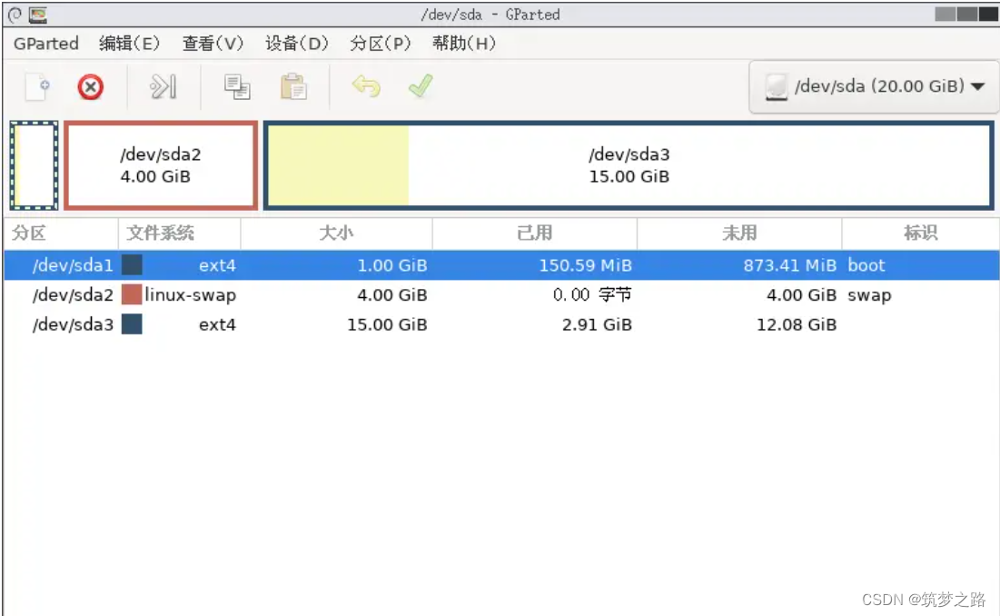The image size is (1000, 616).
Task: Open the 分区(P) menu
Action: coord(380,44)
